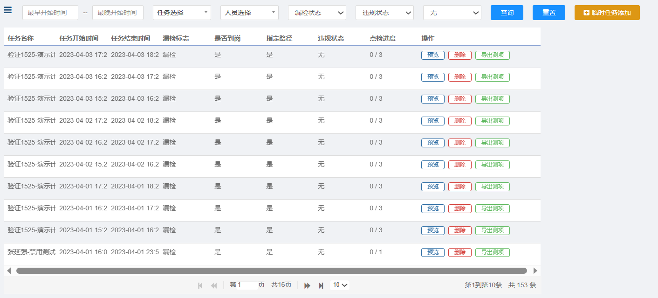This screenshot has width=658, height=298.
Task: Click the 临时任务添加 button
Action: [607, 13]
